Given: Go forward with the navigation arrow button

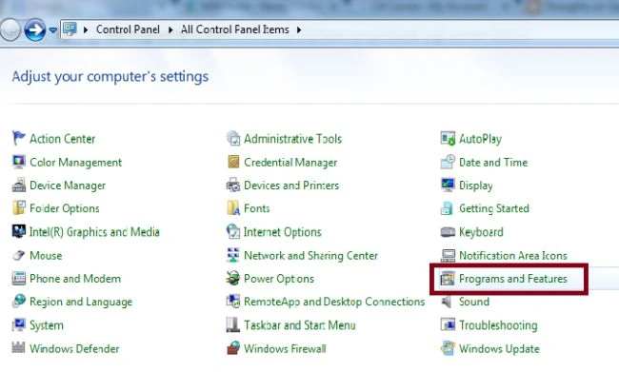Looking at the screenshot, I should click(x=35, y=29).
